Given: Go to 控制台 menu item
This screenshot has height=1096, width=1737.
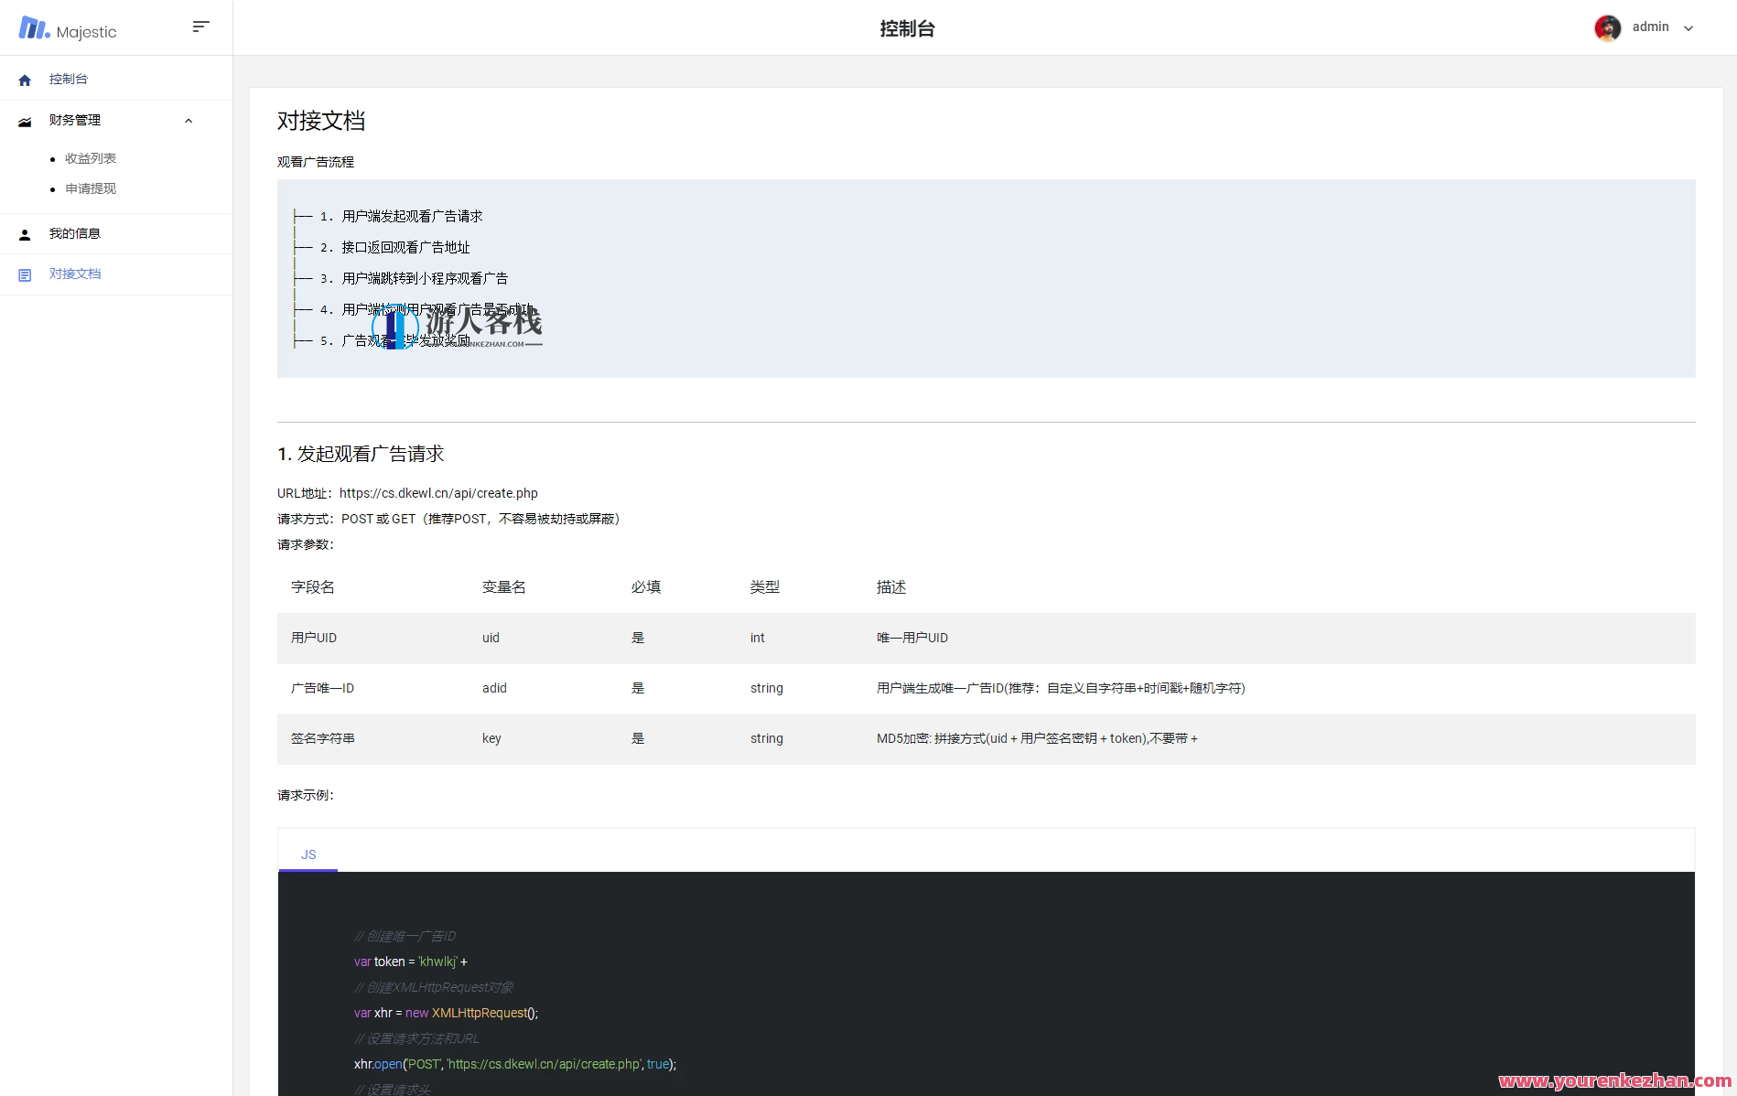Looking at the screenshot, I should click(x=69, y=80).
